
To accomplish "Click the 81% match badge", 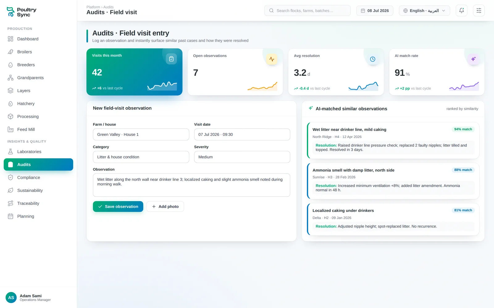I will coord(463,210).
